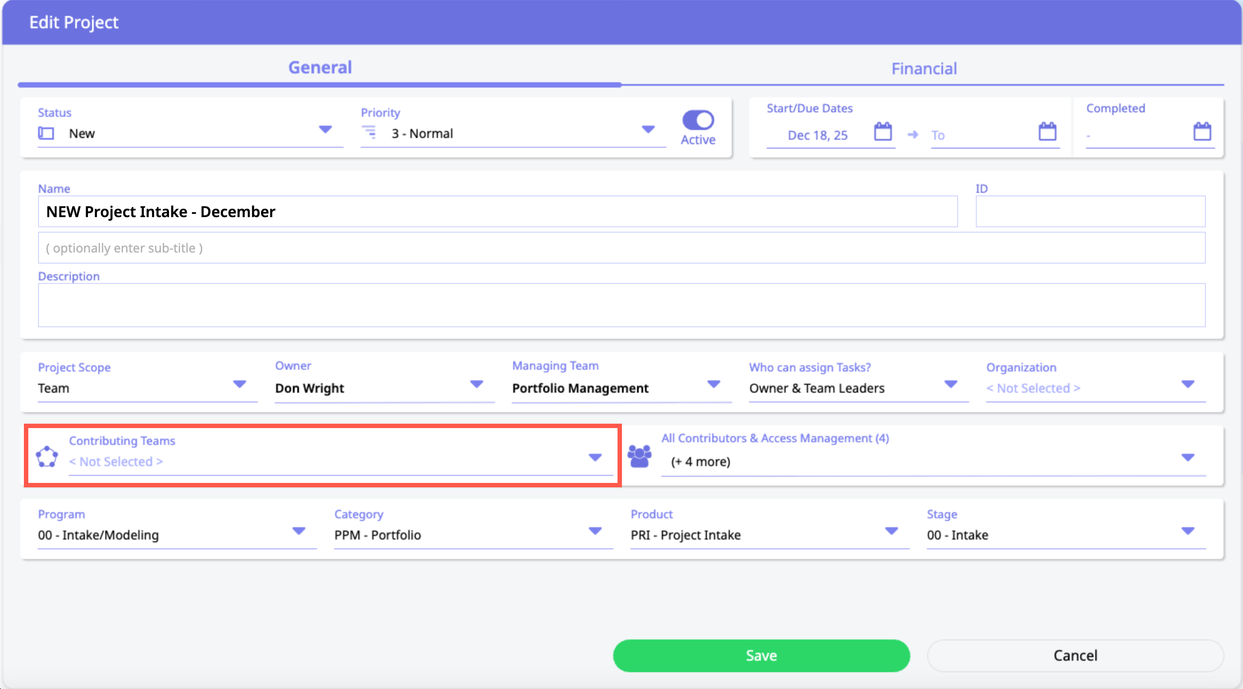Image resolution: width=1243 pixels, height=689 pixels.
Task: Click the optional sub-title field
Action: coord(621,248)
